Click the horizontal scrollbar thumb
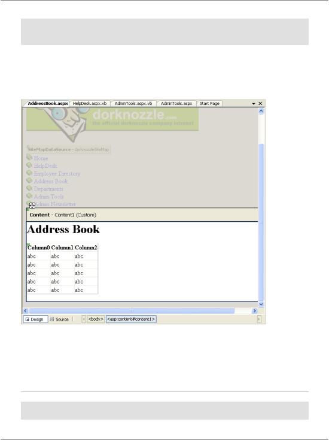Viewport: 329px width, 440px height. pos(132,311)
